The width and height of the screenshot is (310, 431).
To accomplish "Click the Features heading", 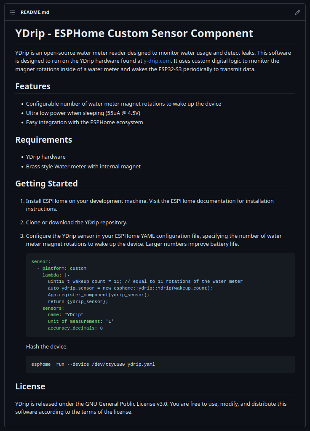I will point(33,86).
